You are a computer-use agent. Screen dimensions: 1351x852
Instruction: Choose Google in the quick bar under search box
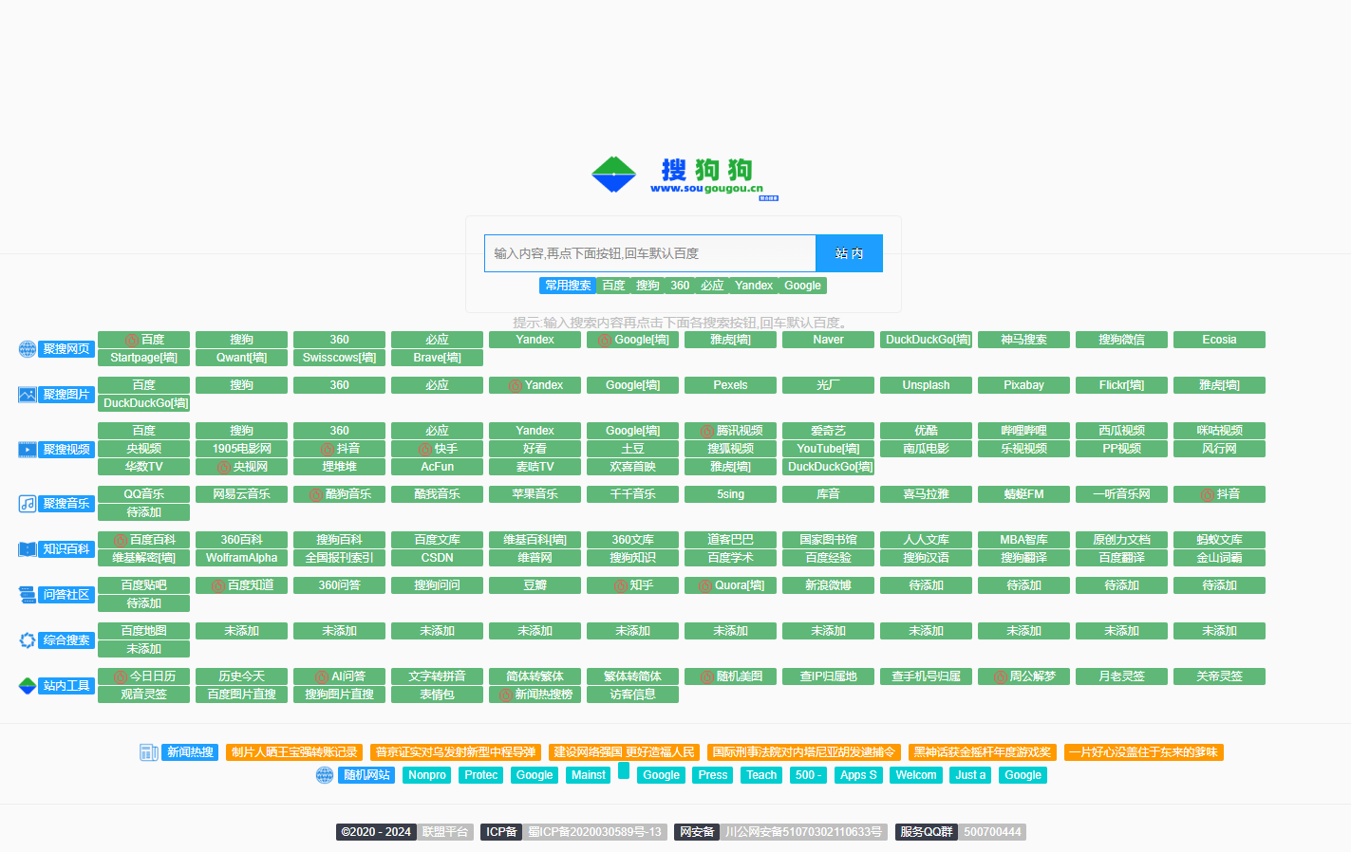pyautogui.click(x=802, y=286)
